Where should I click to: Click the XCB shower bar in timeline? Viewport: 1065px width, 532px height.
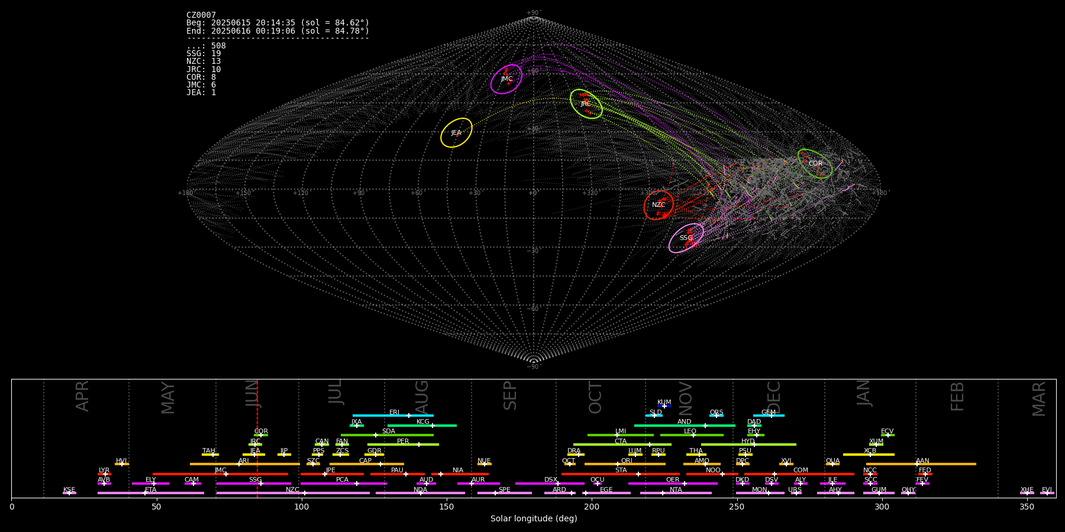coord(869,455)
